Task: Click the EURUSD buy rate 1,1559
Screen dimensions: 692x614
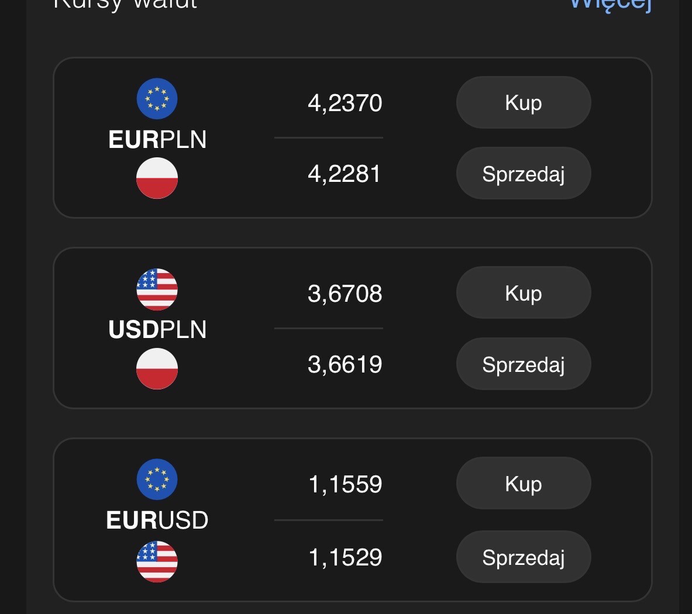Action: 345,484
